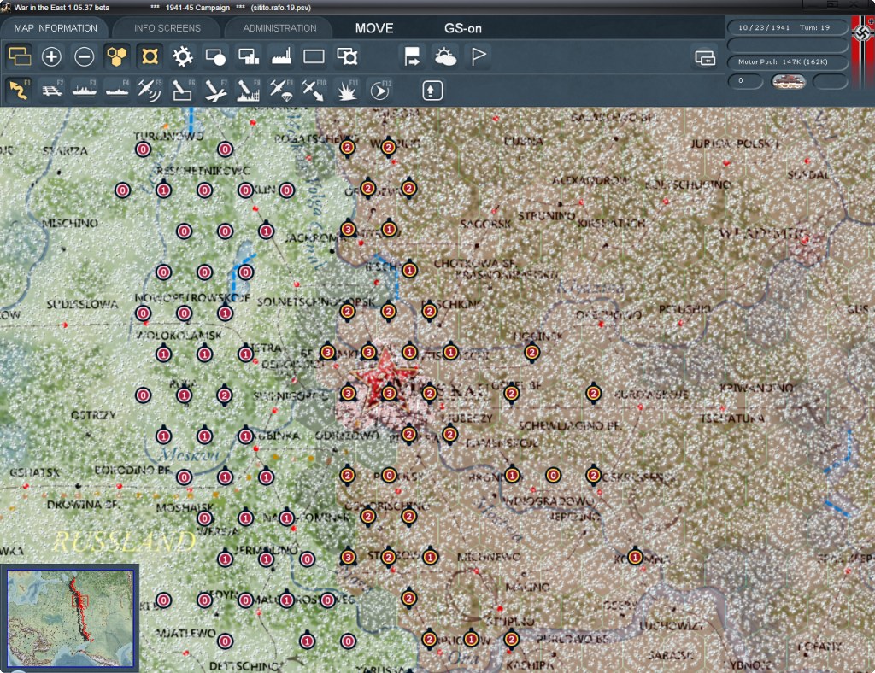The width and height of the screenshot is (875, 673).
Task: Toggle the overlapping rectangles unit display icon
Action: 19,56
